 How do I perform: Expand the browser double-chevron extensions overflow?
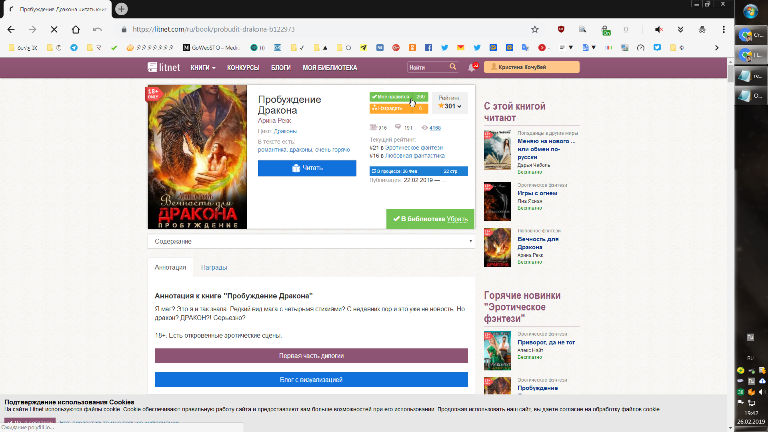point(680,29)
